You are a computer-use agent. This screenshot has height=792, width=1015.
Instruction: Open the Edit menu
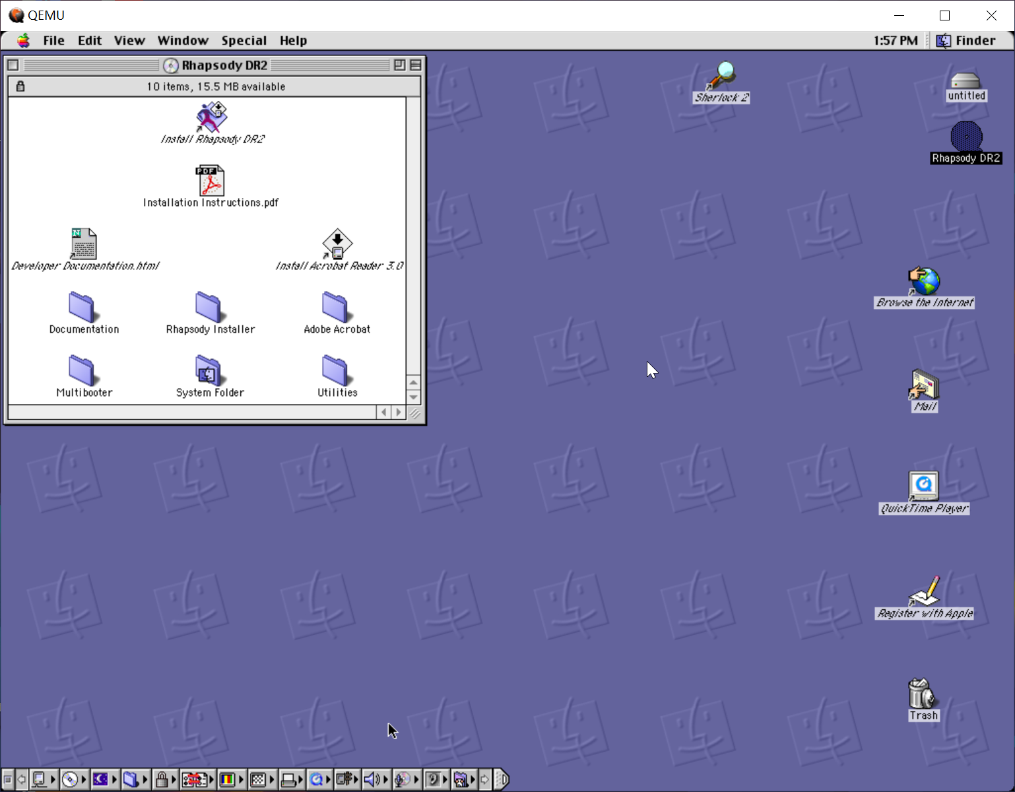(x=90, y=40)
